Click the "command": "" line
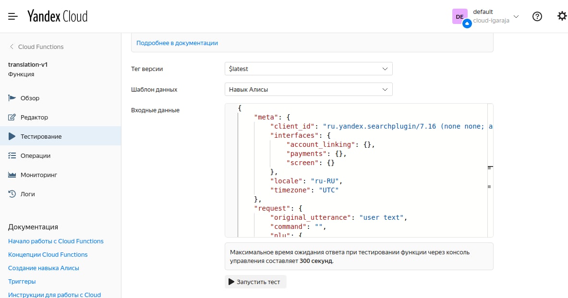The width and height of the screenshot is (568, 298). pyautogui.click(x=298, y=226)
